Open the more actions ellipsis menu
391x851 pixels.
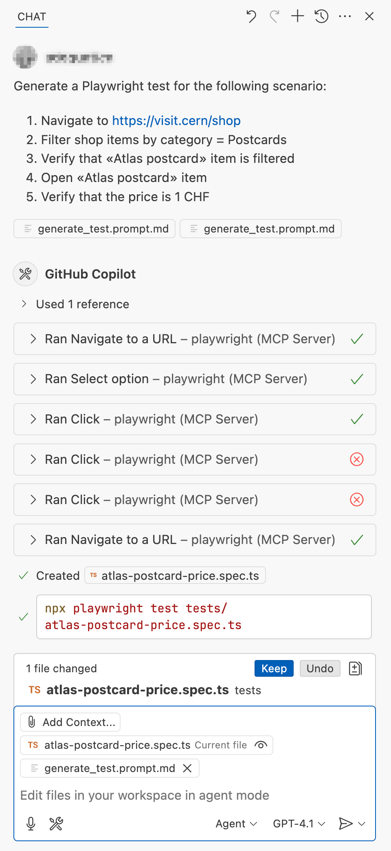(345, 16)
